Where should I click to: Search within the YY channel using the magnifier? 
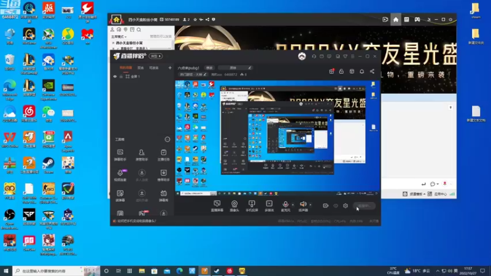[139, 29]
